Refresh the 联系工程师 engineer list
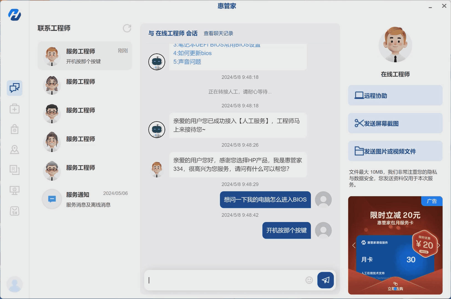The width and height of the screenshot is (451, 299). click(127, 28)
